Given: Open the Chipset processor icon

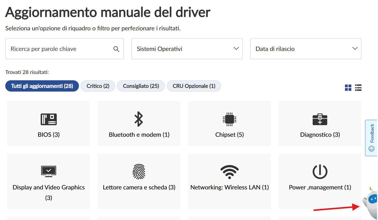Looking at the screenshot, I should [x=229, y=119].
